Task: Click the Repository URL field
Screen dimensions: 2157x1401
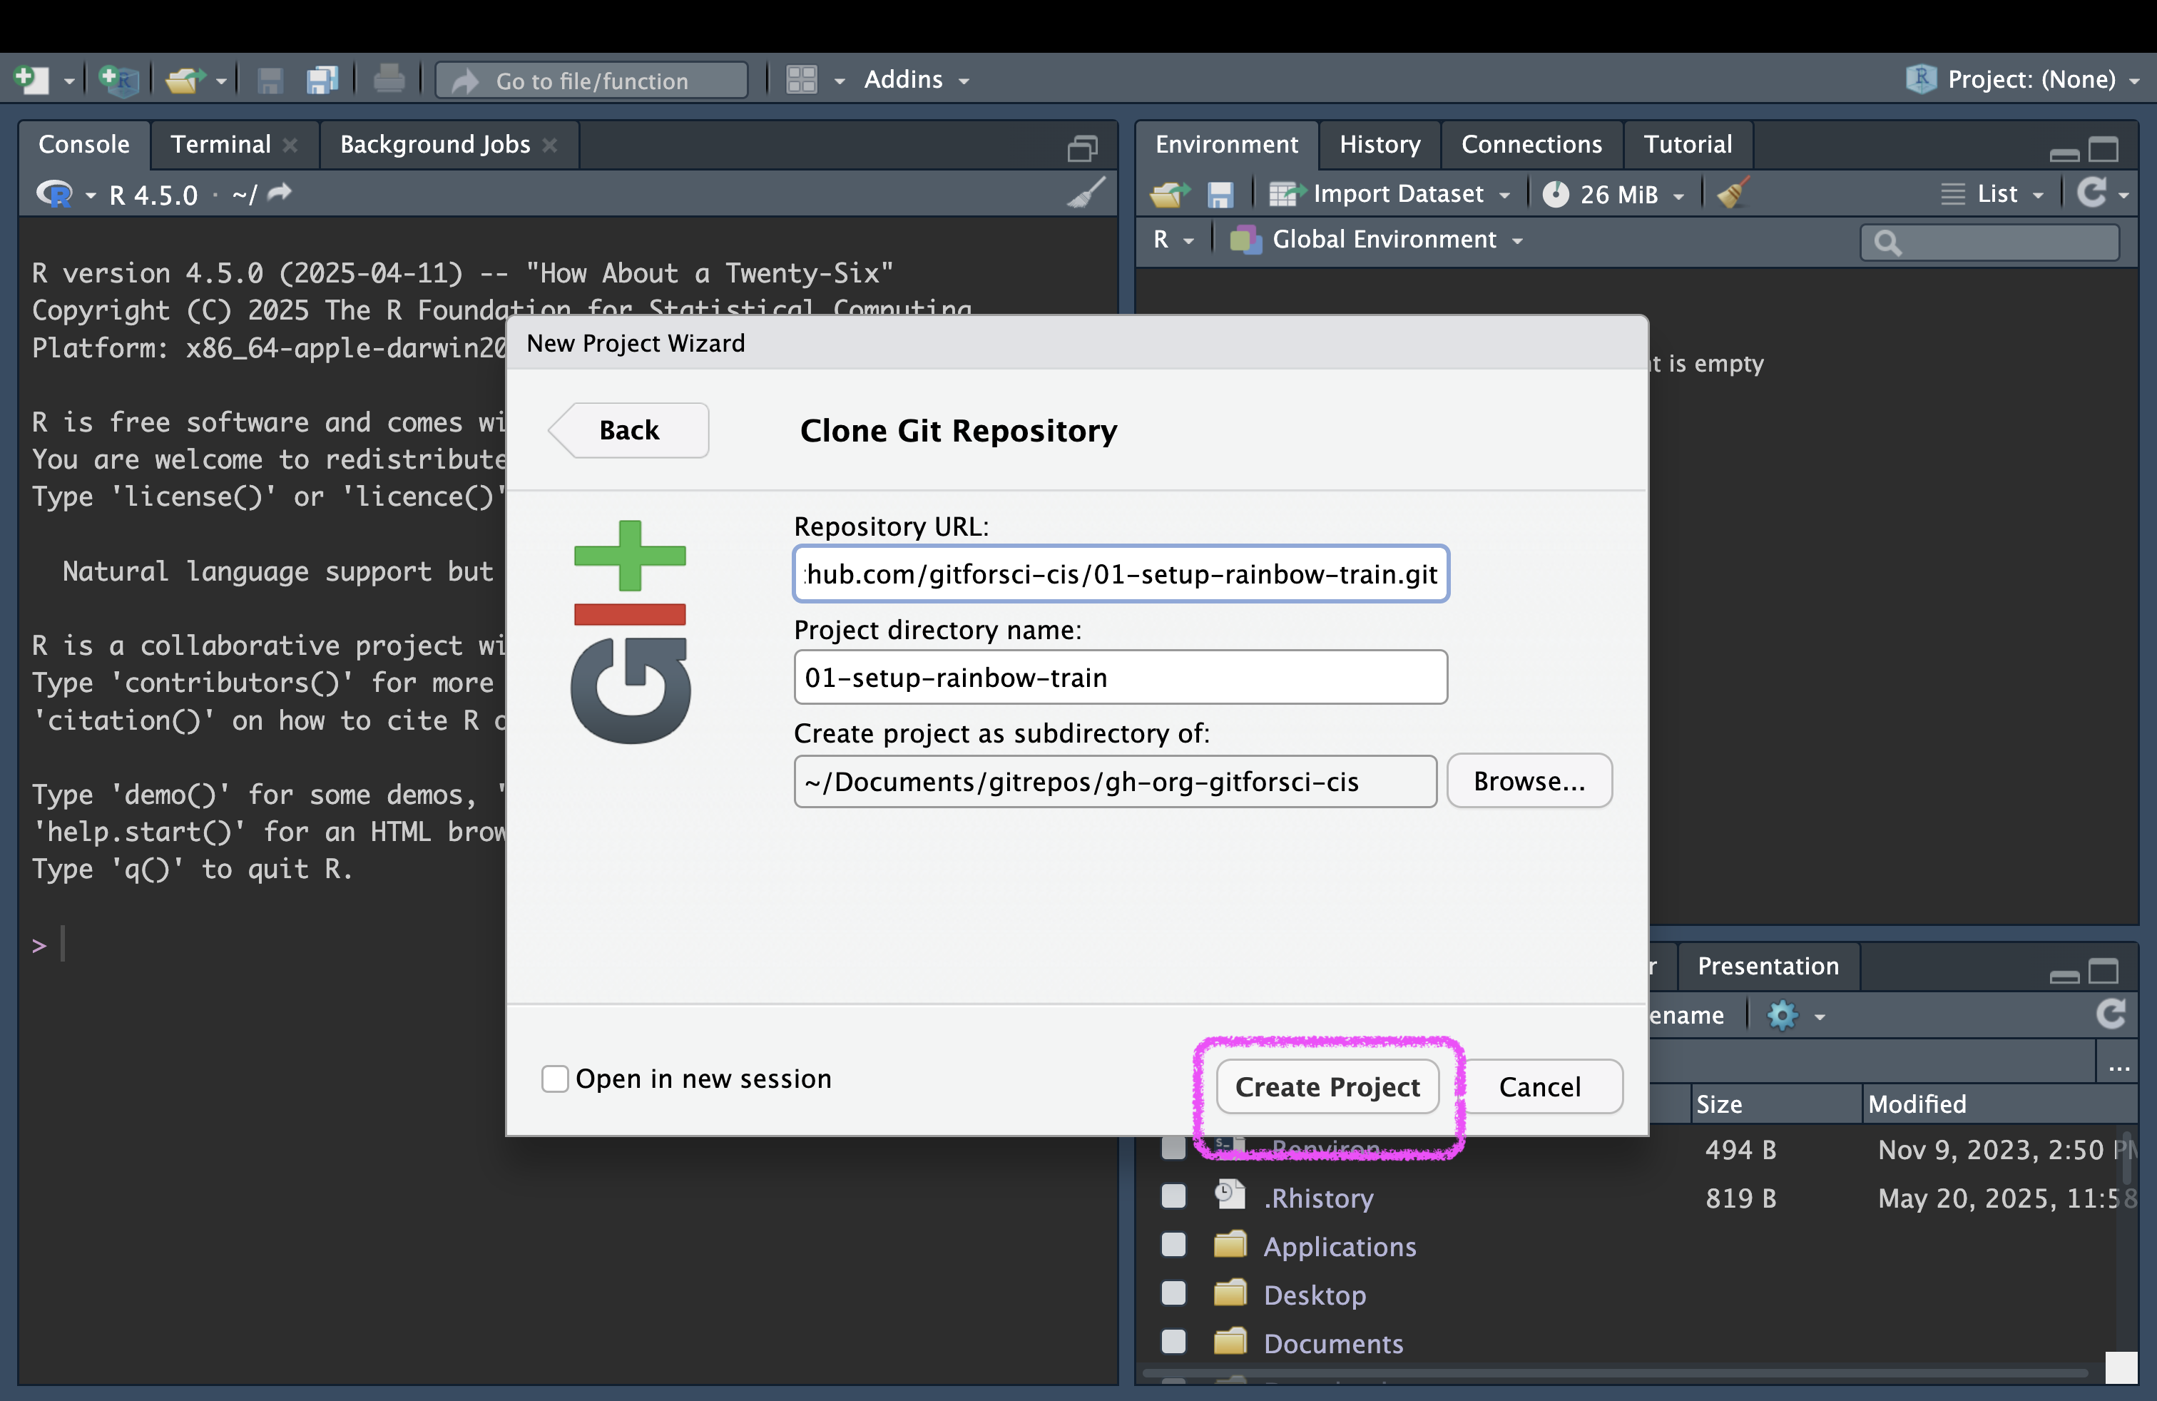Action: pos(1120,574)
